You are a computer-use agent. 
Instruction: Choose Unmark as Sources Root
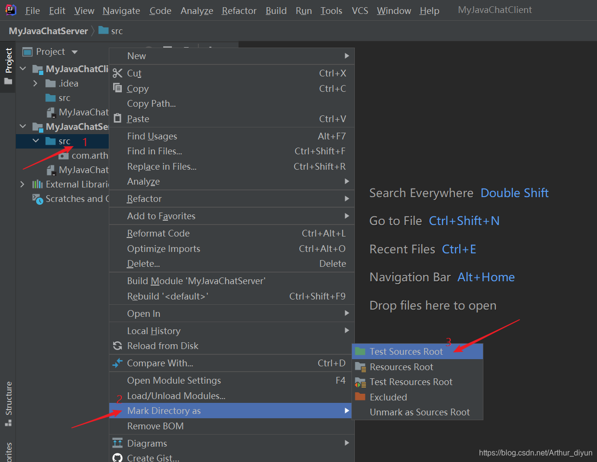[417, 412]
